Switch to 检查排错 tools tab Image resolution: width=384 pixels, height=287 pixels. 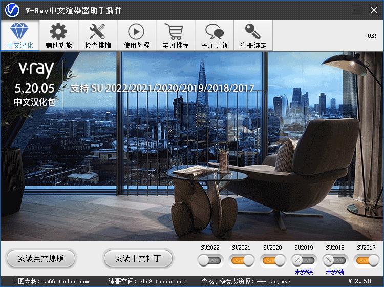[x=98, y=36]
